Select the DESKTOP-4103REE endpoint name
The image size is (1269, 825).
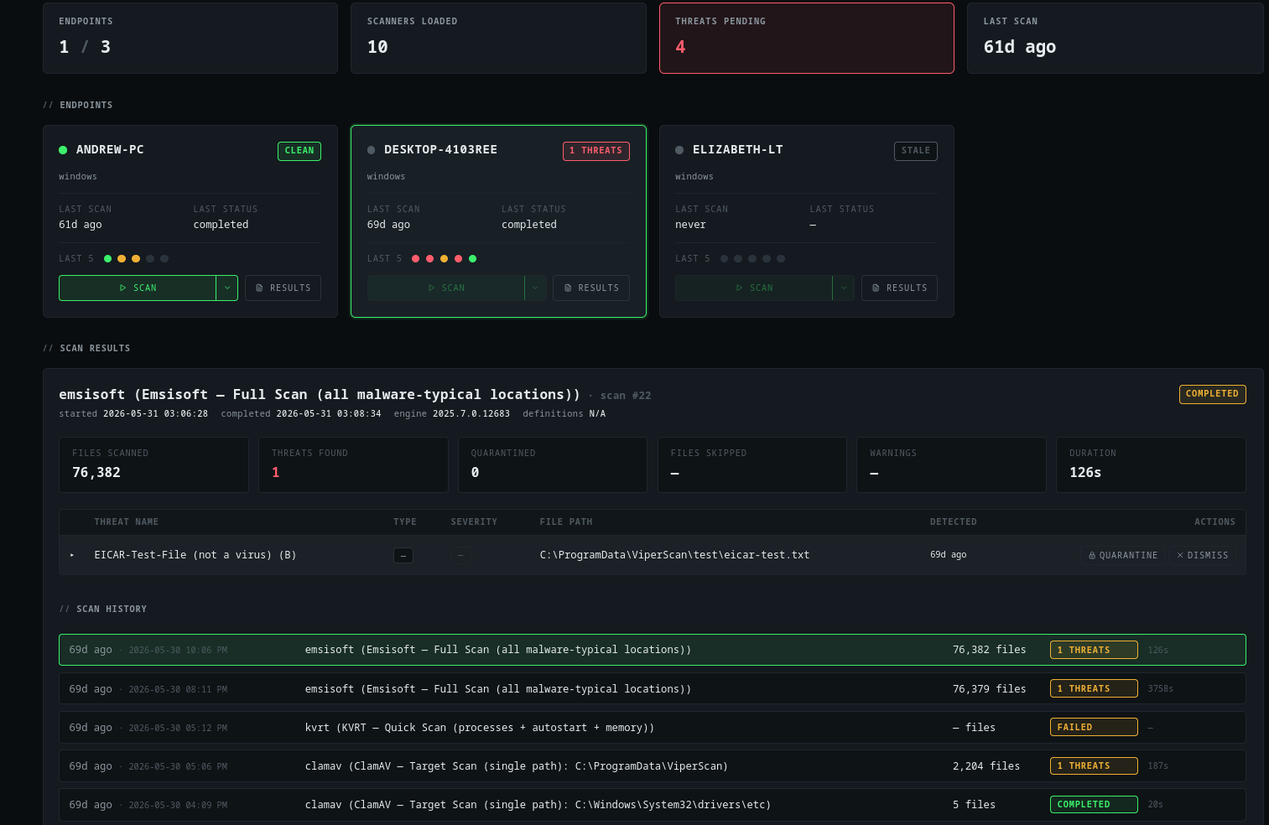coord(440,149)
